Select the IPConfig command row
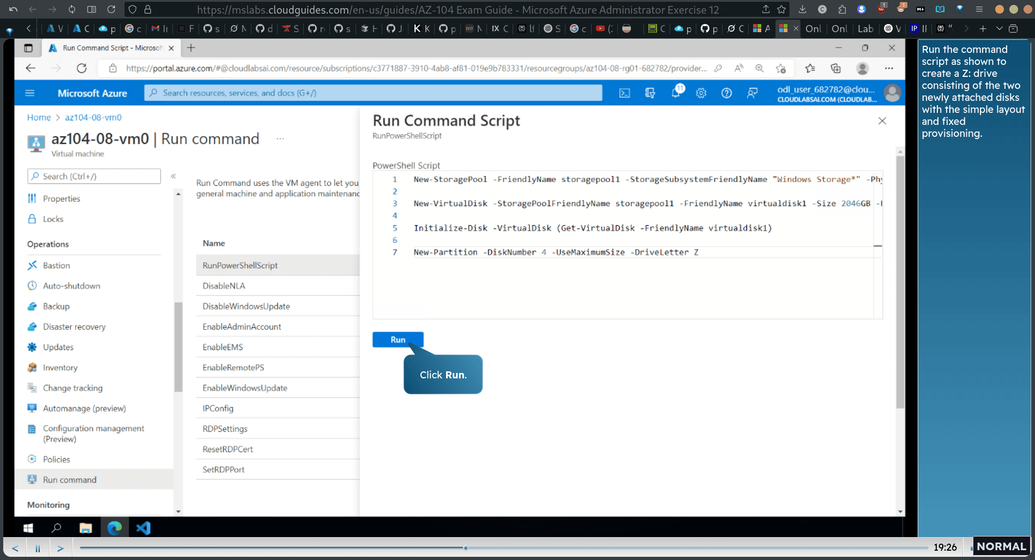The image size is (1035, 560). tap(278, 408)
